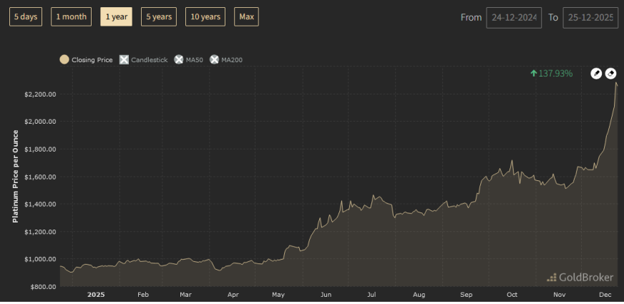624x304 pixels.
Task: Select the 10 years range
Action: (205, 16)
